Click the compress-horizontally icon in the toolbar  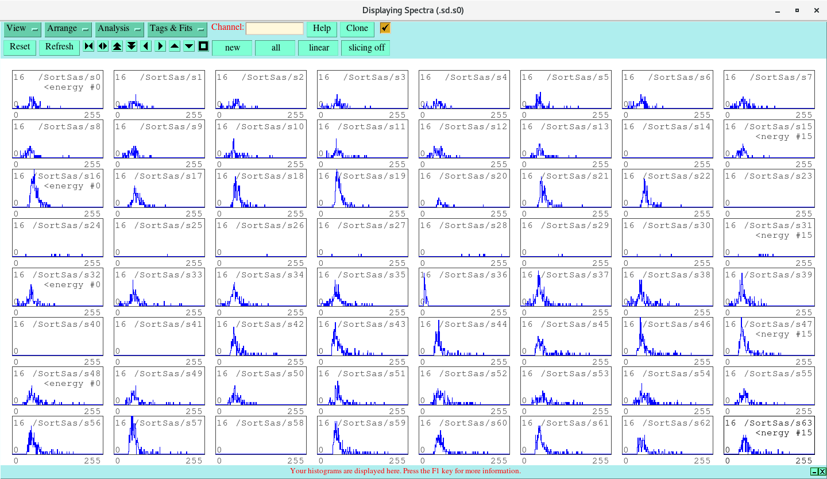pos(88,46)
